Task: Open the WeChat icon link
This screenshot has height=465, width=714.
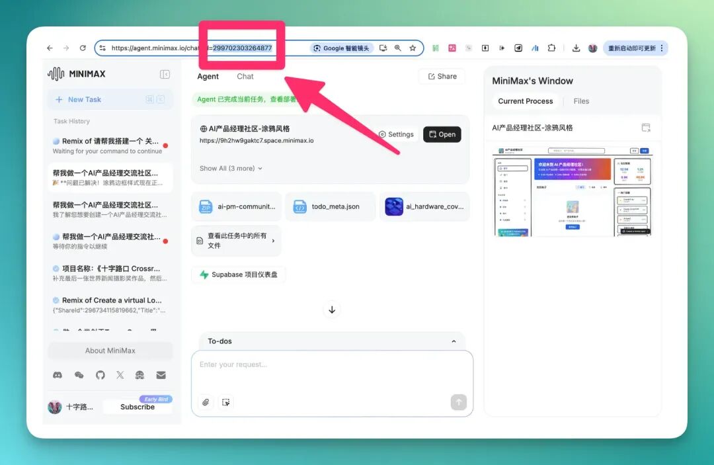Action: point(79,375)
